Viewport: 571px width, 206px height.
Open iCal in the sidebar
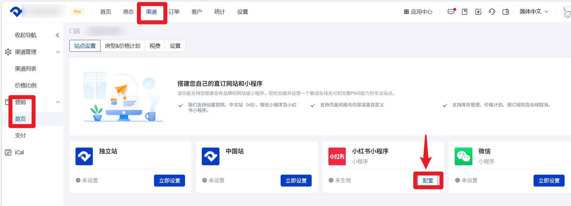tap(19, 152)
